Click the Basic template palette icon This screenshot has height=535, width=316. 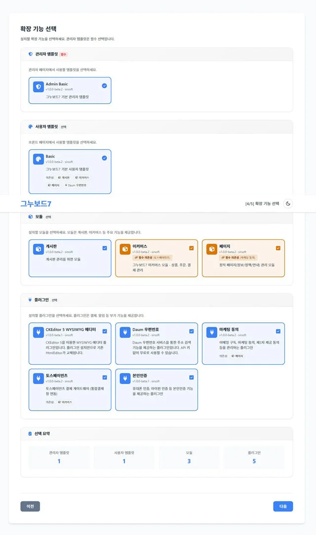[x=39, y=159]
